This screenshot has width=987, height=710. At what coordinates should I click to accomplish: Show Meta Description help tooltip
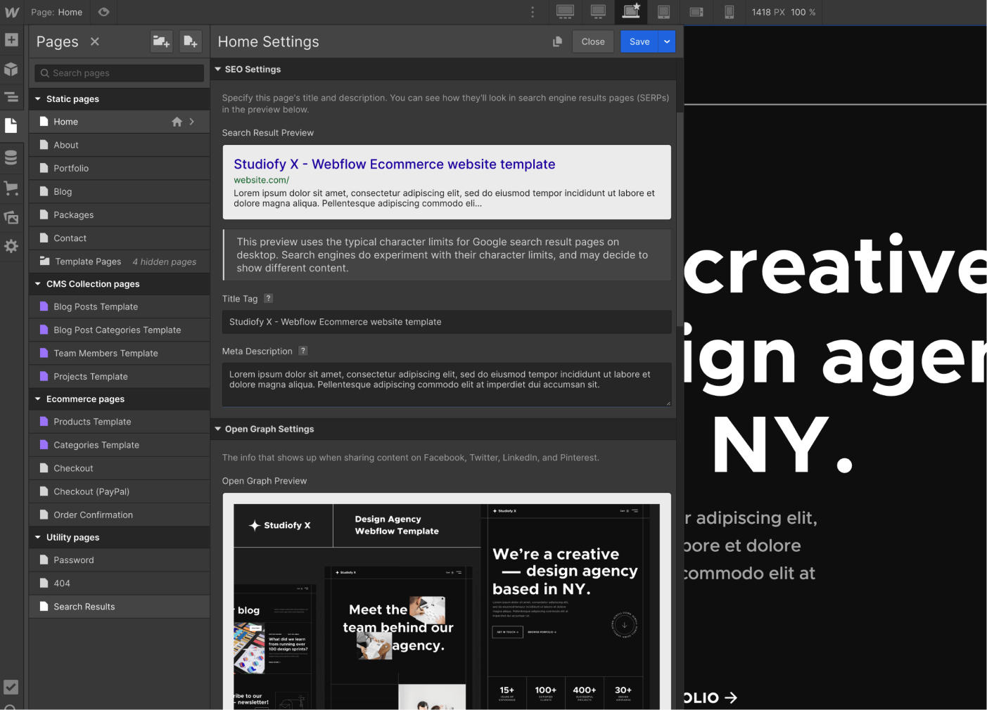[x=303, y=351]
